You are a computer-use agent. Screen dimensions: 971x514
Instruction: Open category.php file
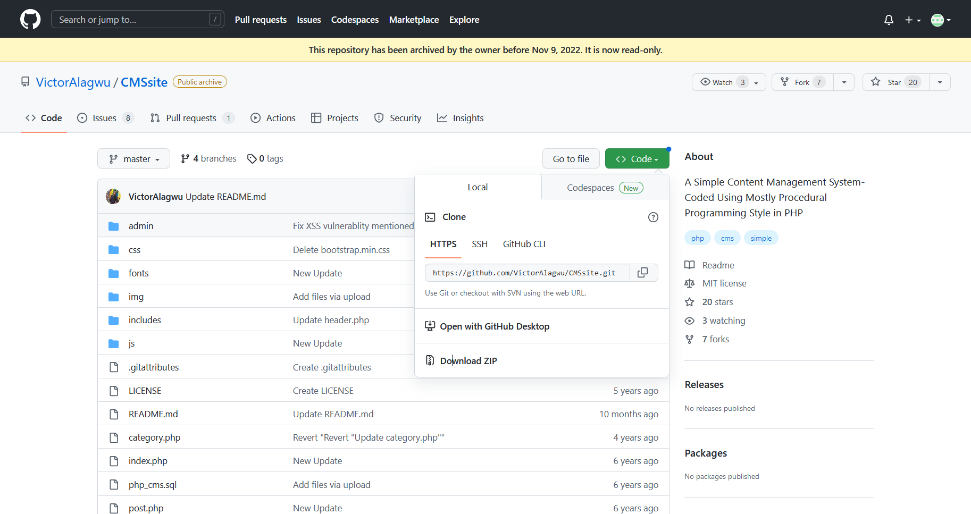point(154,437)
